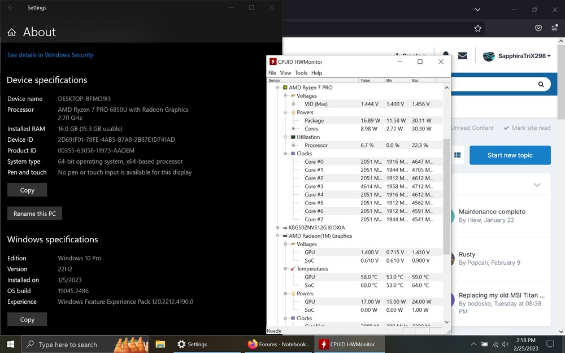Collapse the Utilization node
The height and width of the screenshot is (353, 565).
pyautogui.click(x=285, y=137)
